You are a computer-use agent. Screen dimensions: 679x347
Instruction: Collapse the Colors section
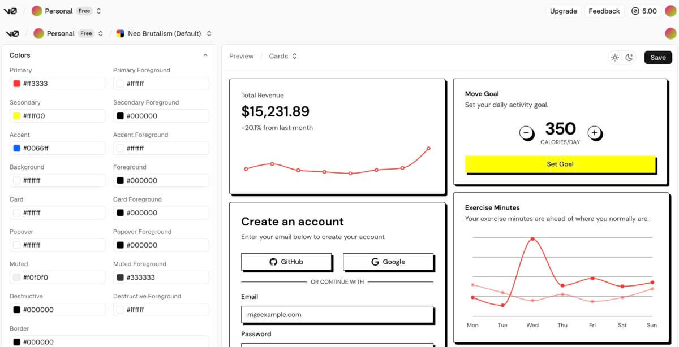205,55
